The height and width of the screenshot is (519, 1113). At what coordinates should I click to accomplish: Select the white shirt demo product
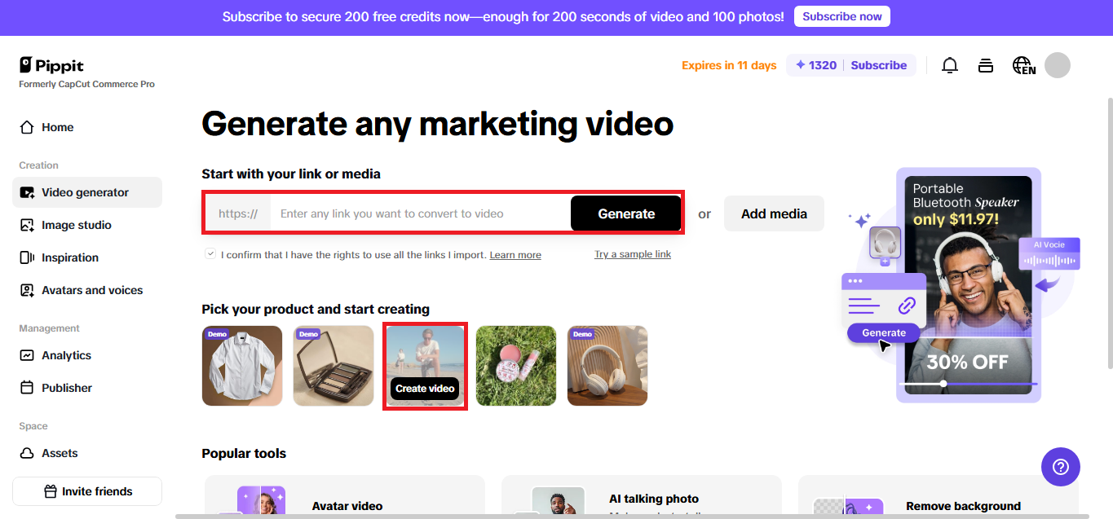pyautogui.click(x=242, y=366)
